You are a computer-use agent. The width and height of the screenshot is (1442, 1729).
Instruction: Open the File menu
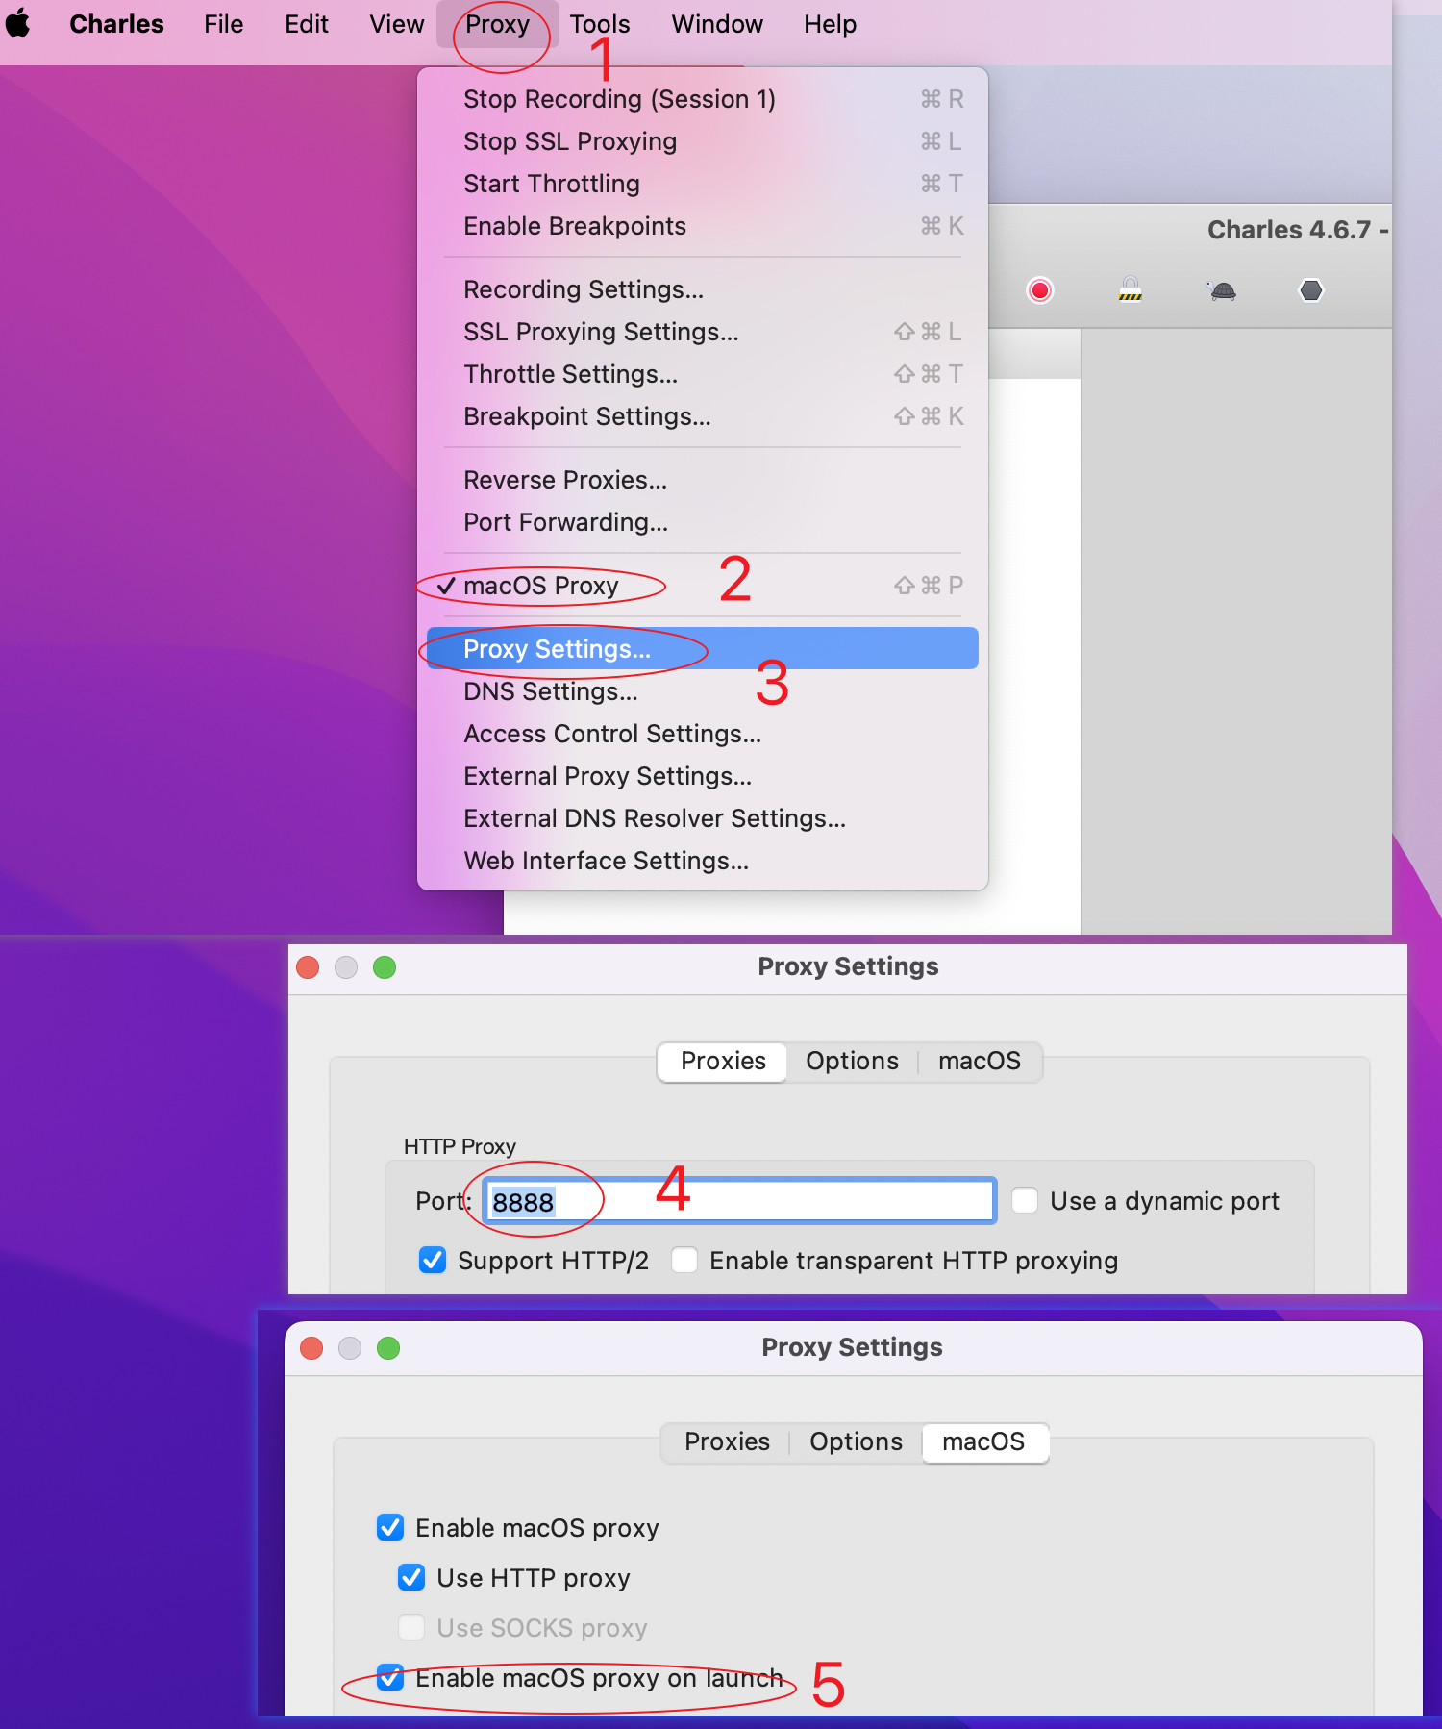pos(223,23)
